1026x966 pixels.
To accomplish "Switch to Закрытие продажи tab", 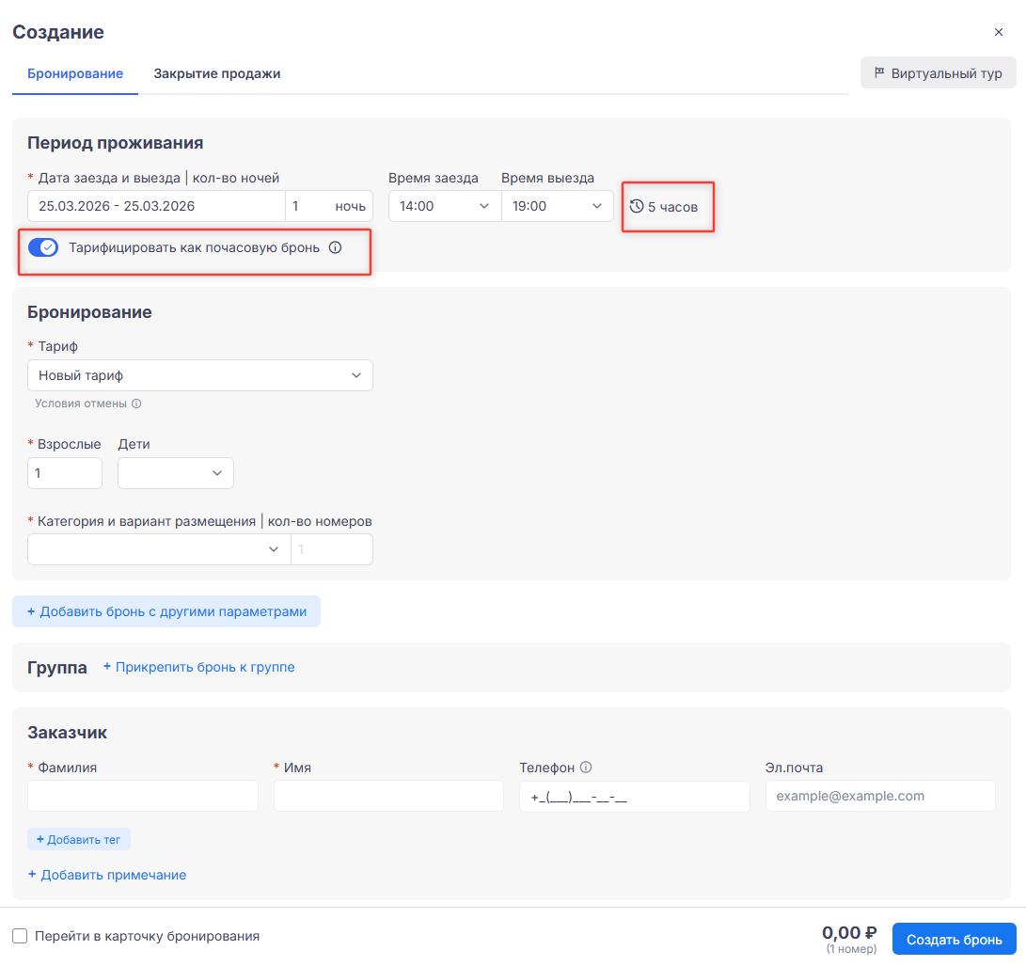I will [x=217, y=73].
